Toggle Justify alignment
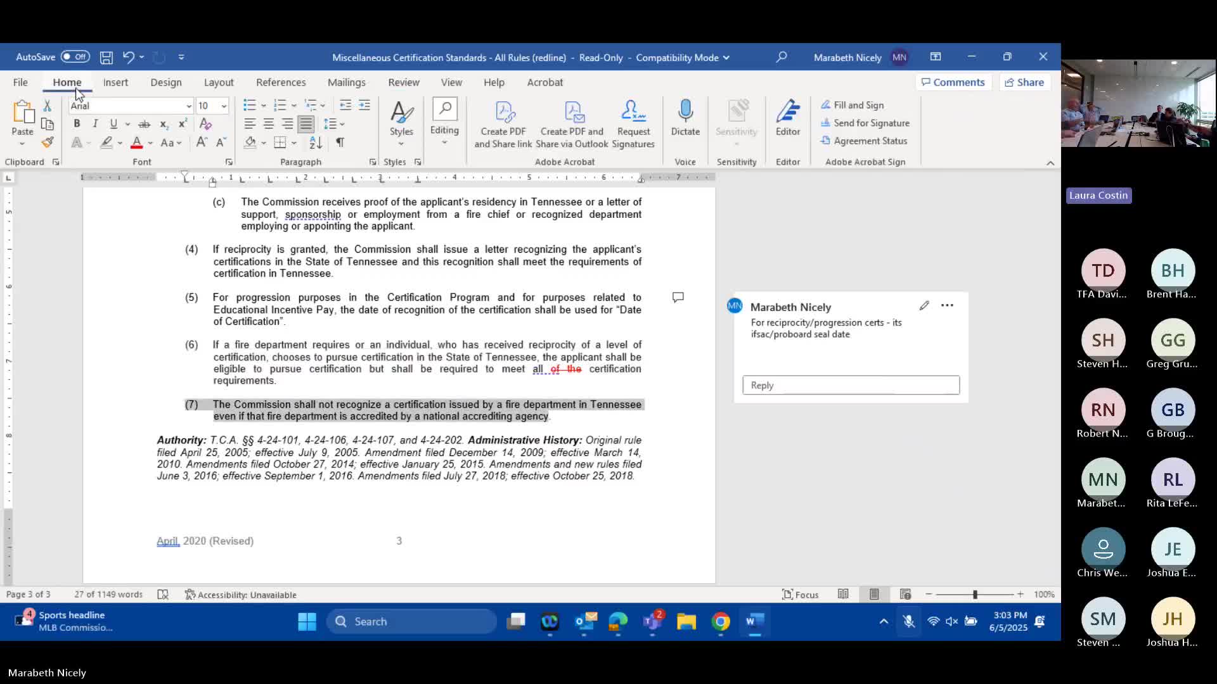The image size is (1217, 684). coord(306,124)
